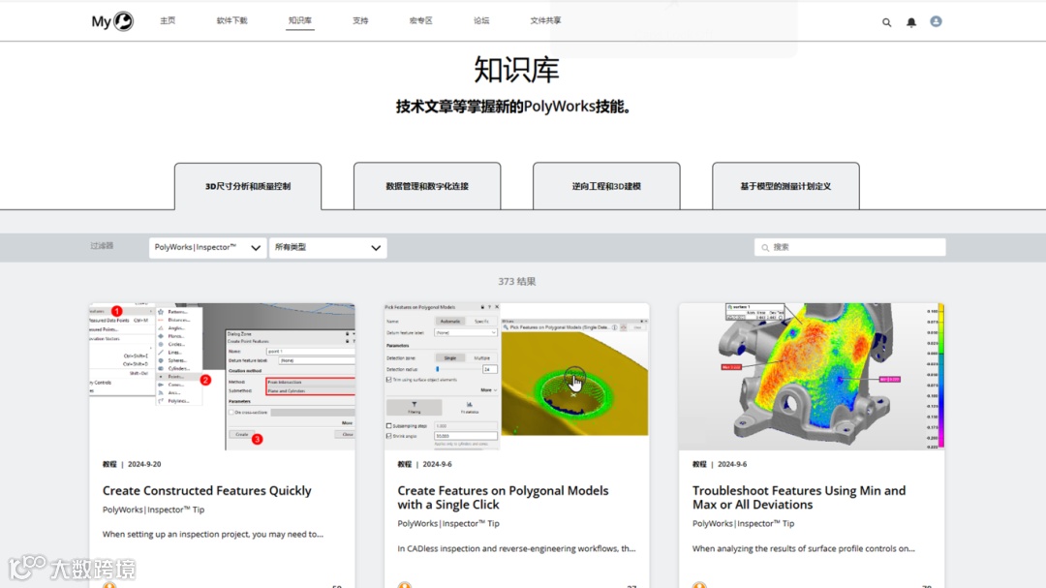Image resolution: width=1046 pixels, height=588 pixels.
Task: Click summary 'When setting up an inspection project'
Action: click(213, 534)
